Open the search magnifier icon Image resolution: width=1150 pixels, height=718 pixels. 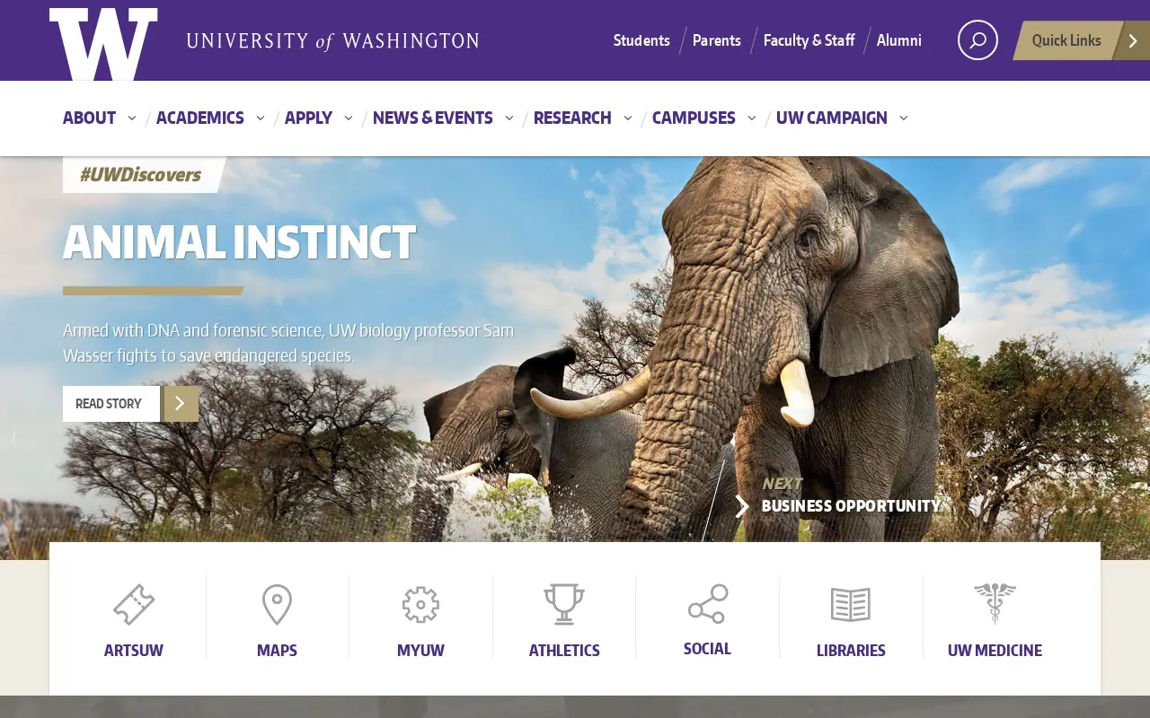[x=977, y=40]
